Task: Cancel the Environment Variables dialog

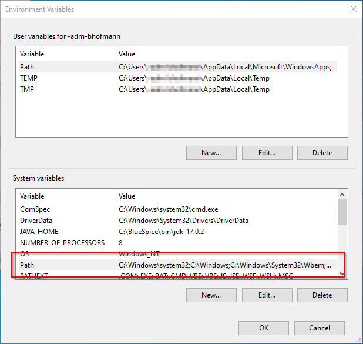Action: coord(319,328)
